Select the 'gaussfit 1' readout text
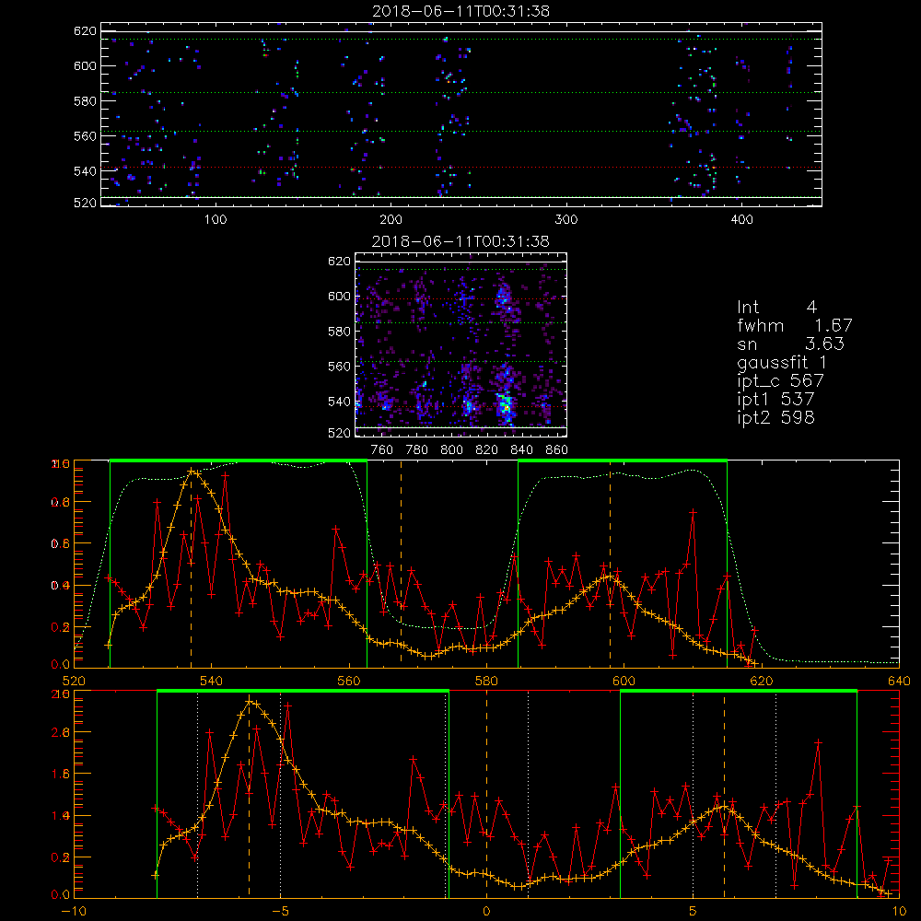The image size is (921, 921). [782, 363]
